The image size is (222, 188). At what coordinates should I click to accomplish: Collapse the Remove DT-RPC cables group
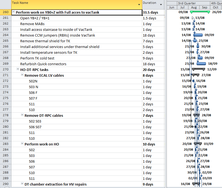[x=22, y=115]
